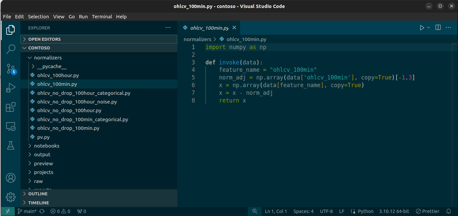
Task: Open pv.py in the explorer
Action: pyautogui.click(x=43, y=137)
